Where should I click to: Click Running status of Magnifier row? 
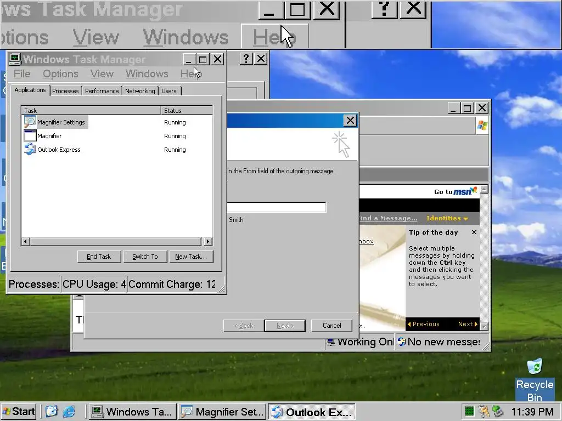[x=175, y=136]
